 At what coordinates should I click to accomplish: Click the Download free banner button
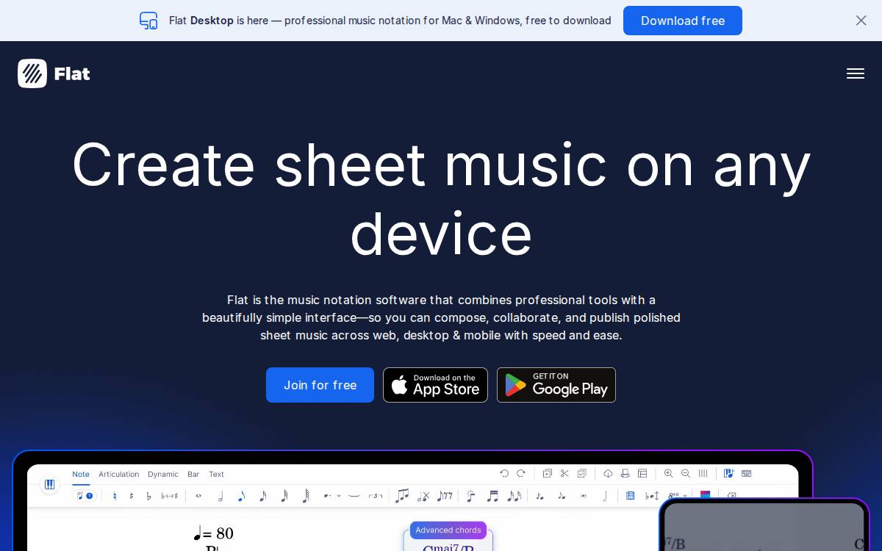(x=683, y=21)
